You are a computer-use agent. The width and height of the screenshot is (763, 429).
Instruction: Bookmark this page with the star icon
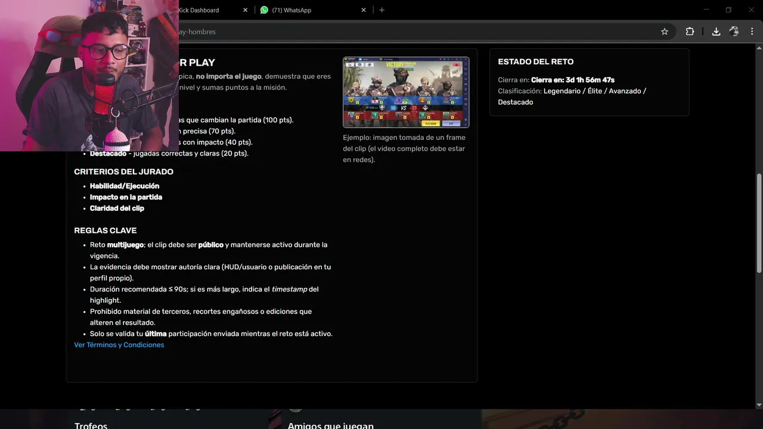(x=665, y=32)
